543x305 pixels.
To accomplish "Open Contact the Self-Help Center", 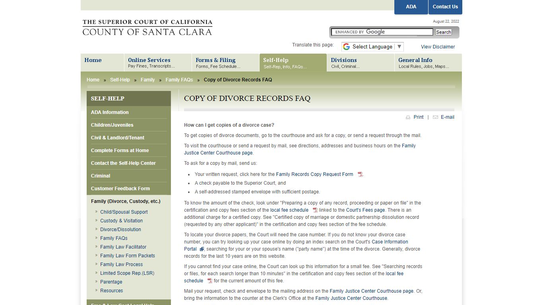I will [x=129, y=163].
